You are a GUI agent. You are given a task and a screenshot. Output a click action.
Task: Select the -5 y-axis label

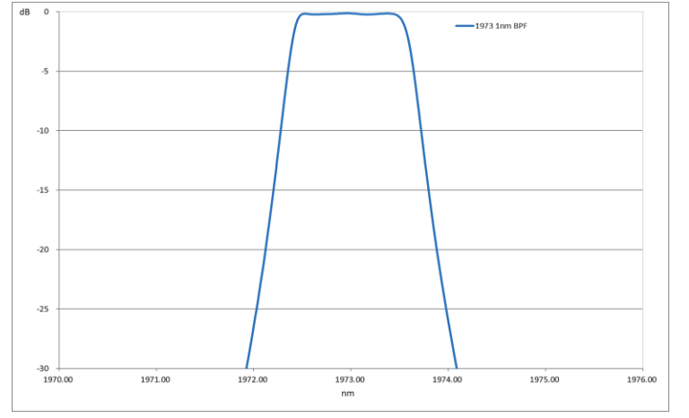[x=45, y=72]
